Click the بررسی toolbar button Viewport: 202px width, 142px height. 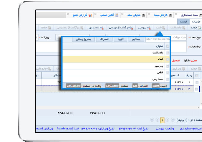coord(144,28)
